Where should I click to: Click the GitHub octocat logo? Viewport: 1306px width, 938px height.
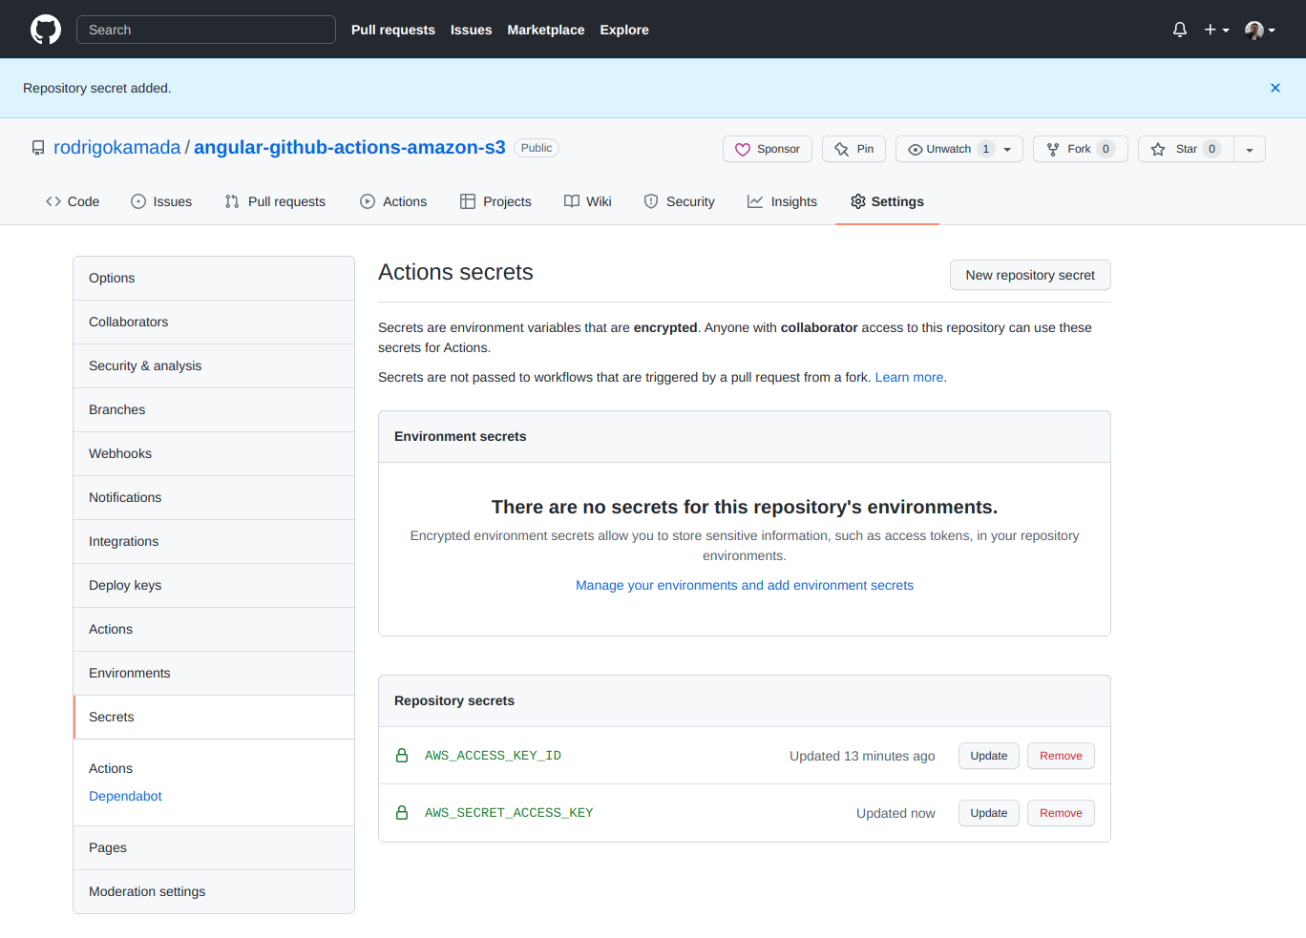(x=45, y=29)
